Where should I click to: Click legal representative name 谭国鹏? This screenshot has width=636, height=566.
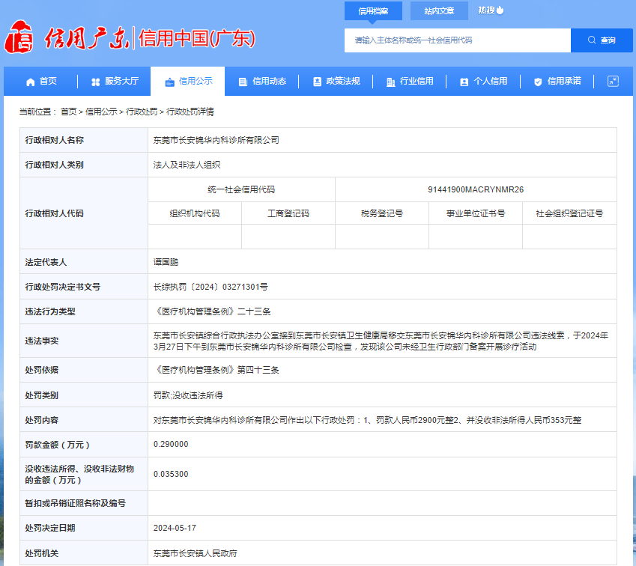coord(166,262)
